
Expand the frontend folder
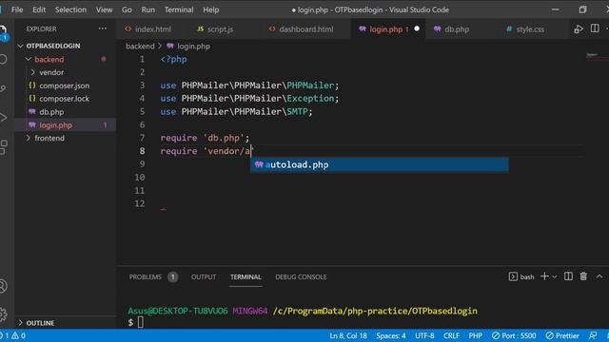point(49,138)
